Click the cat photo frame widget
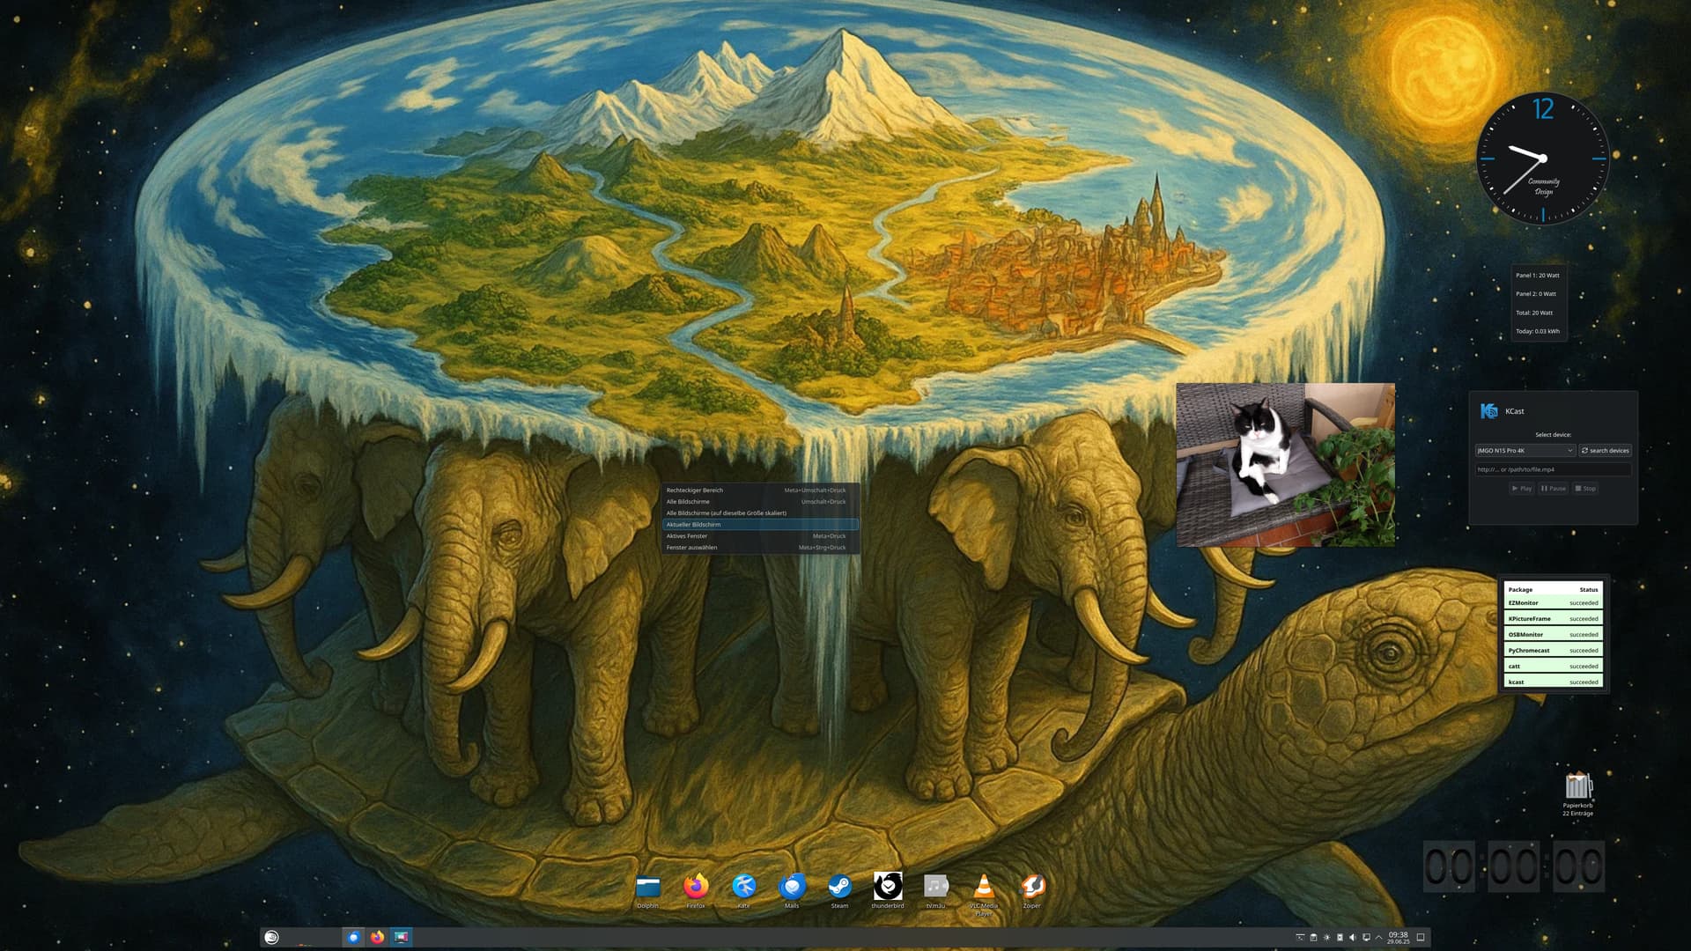This screenshot has height=951, width=1691. coord(1285,464)
